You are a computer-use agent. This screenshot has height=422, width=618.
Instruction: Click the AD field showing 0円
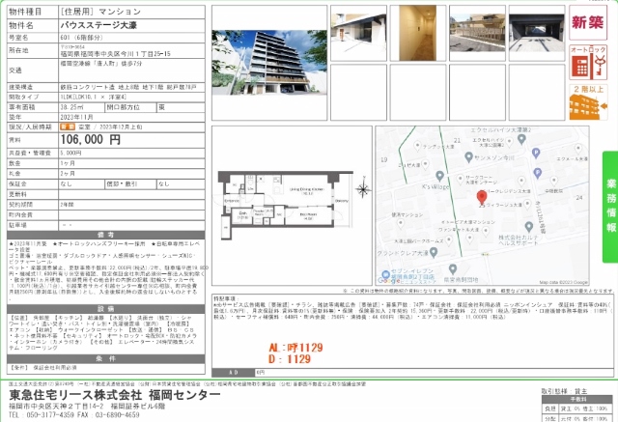[412, 373]
